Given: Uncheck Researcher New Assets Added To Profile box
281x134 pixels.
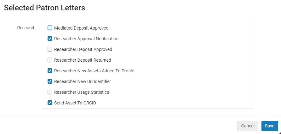Looking at the screenshot, I should coord(50,71).
